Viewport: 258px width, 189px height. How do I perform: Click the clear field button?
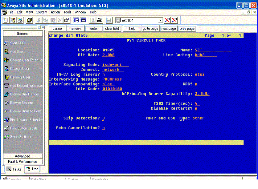112,29
